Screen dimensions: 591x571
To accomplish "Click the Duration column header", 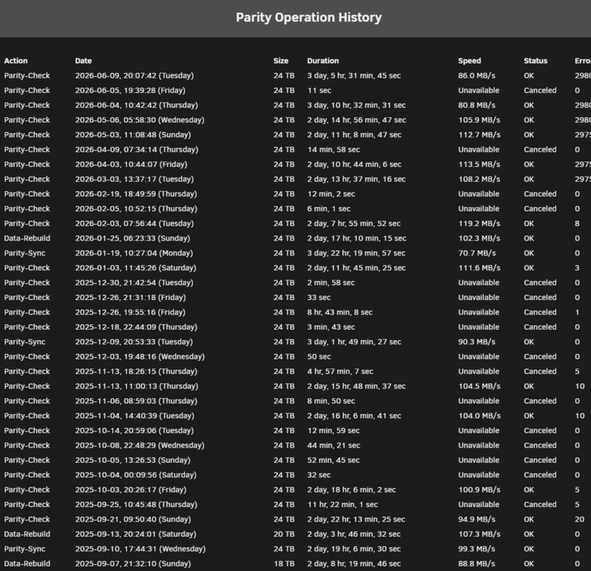I will 323,61.
